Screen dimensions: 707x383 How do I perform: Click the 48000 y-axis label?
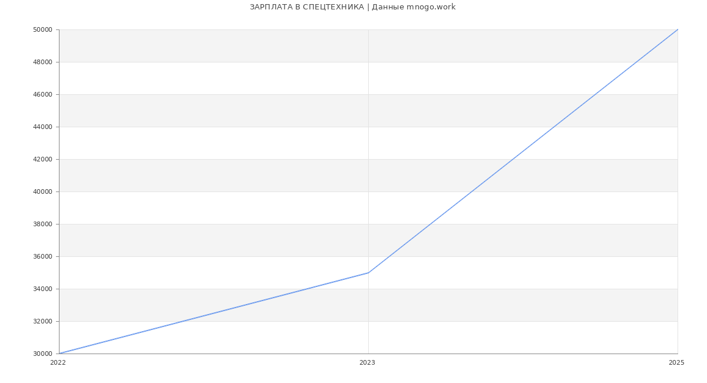pos(43,62)
